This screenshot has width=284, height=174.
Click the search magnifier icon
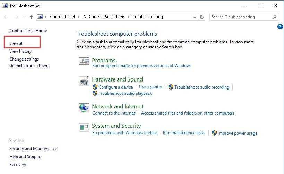pos(275,17)
